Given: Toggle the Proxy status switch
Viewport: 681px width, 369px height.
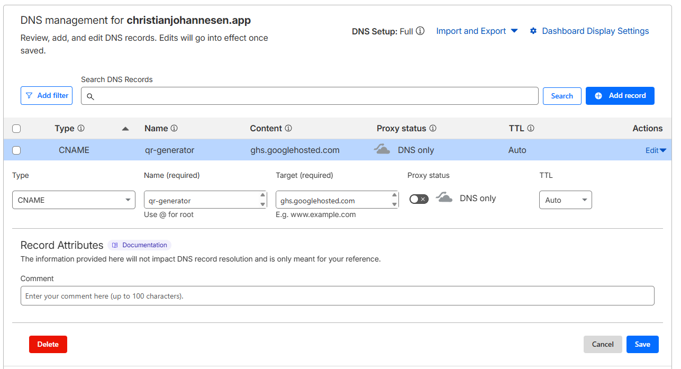Looking at the screenshot, I should click(x=419, y=199).
